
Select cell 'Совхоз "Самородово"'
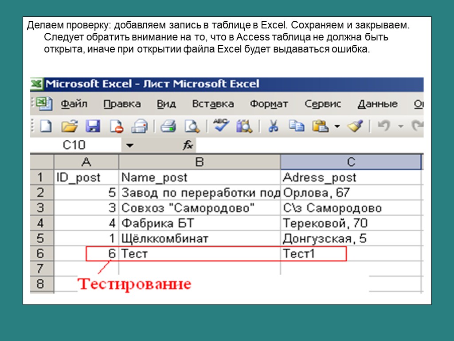pyautogui.click(x=200, y=208)
